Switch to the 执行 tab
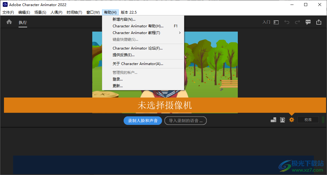327x175 pixels. point(23,22)
